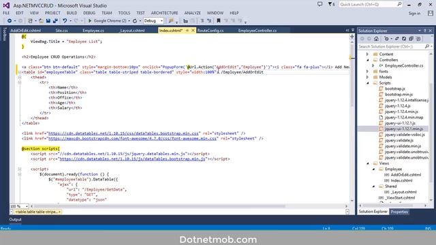
Task: Open the Output panel tab
Action: pyautogui.click(x=15, y=219)
